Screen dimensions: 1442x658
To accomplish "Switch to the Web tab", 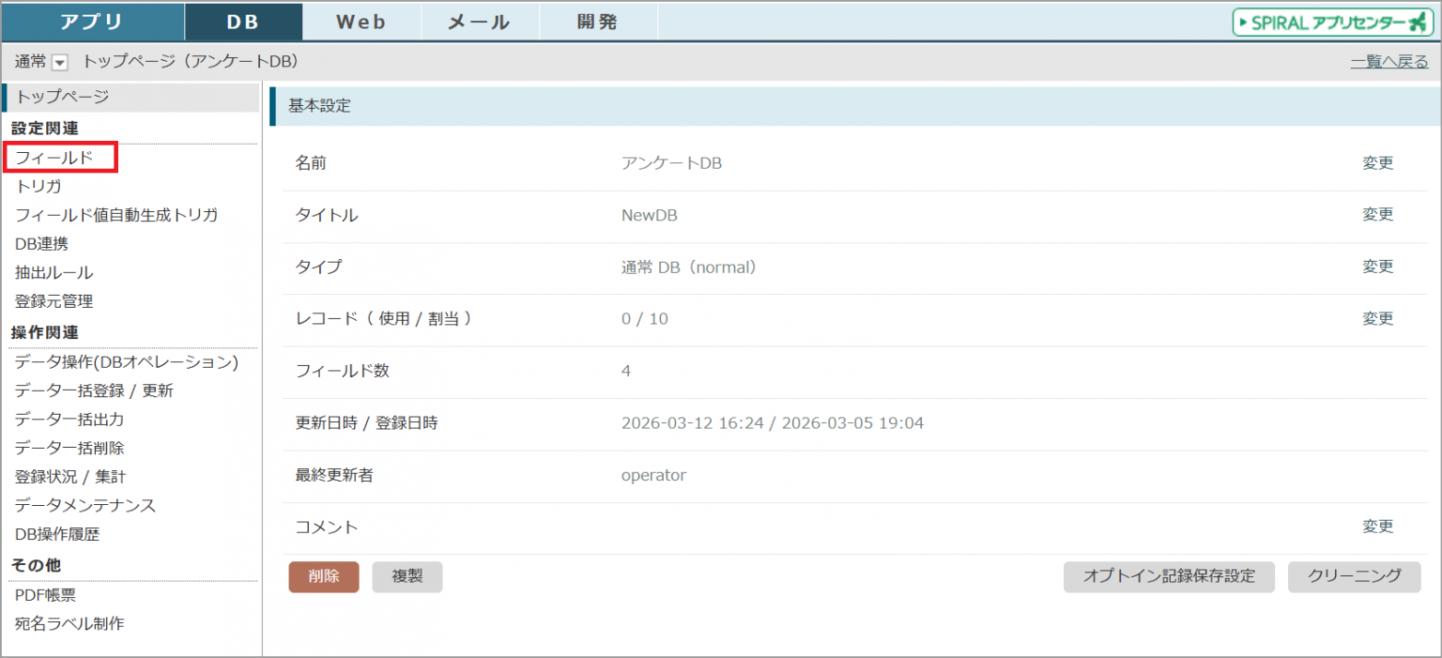I will (361, 23).
